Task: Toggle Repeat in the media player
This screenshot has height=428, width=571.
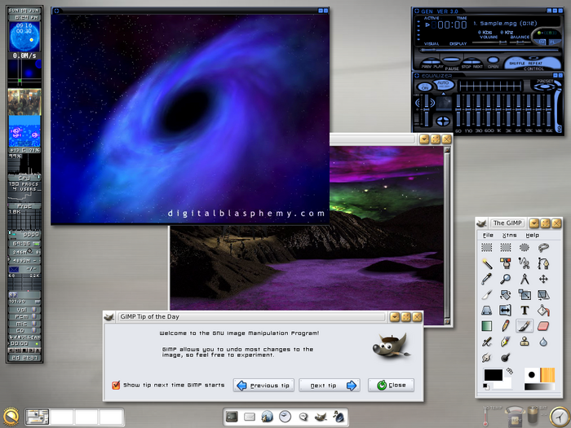Action: (536, 62)
